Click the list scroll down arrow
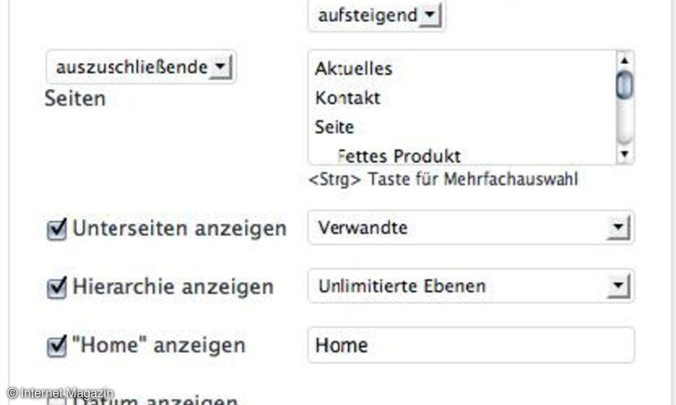 624,154
